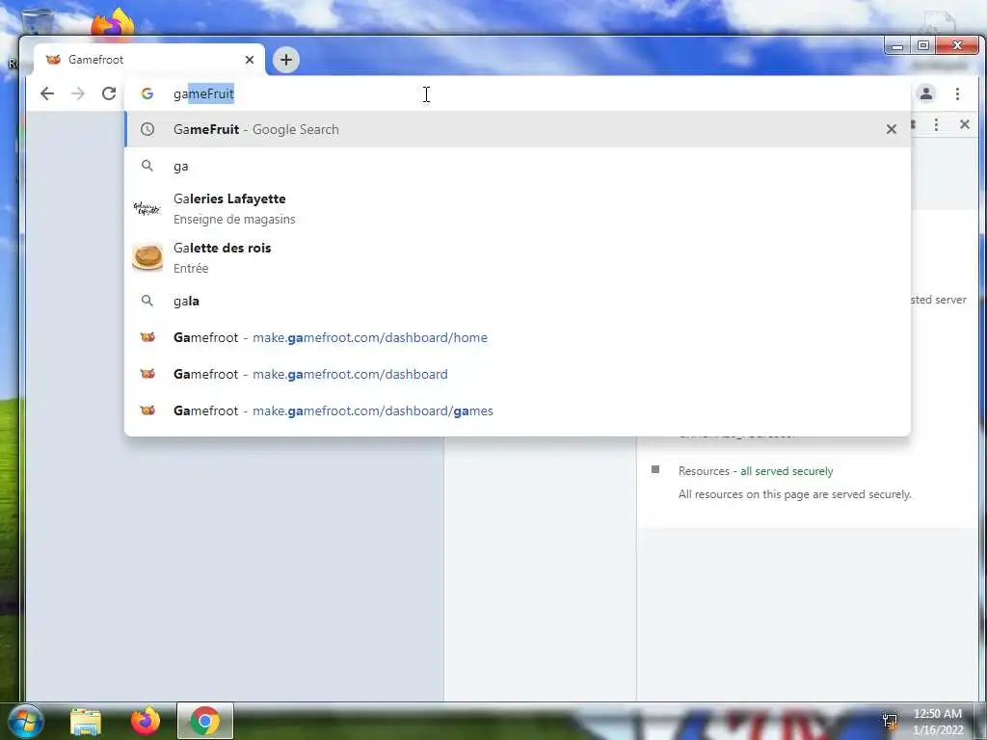Open the Windows Start menu orb
987x740 pixels.
point(25,721)
